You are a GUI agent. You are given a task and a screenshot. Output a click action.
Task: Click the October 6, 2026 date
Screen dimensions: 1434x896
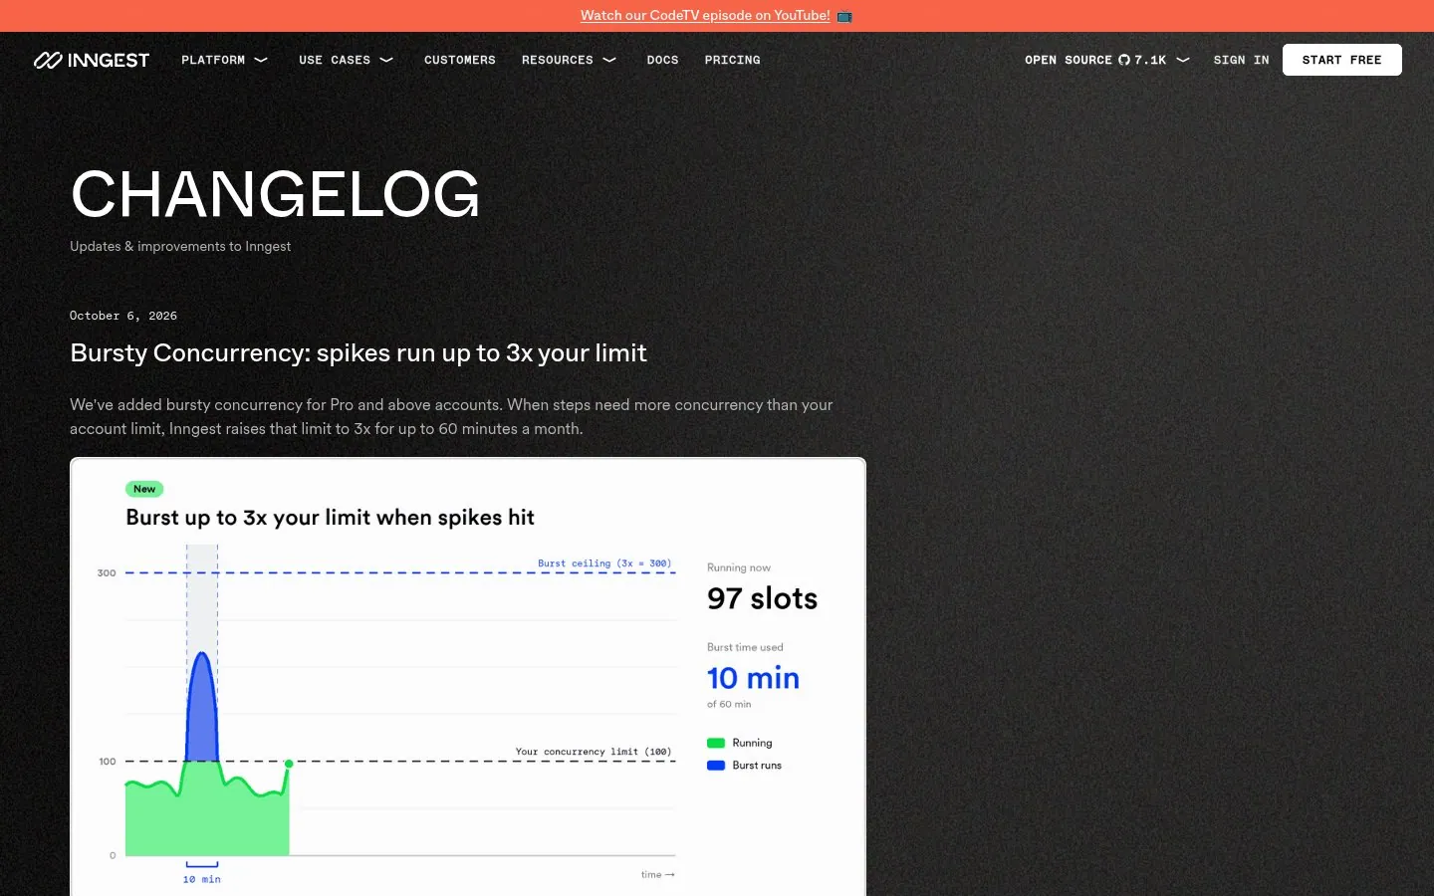point(123,316)
